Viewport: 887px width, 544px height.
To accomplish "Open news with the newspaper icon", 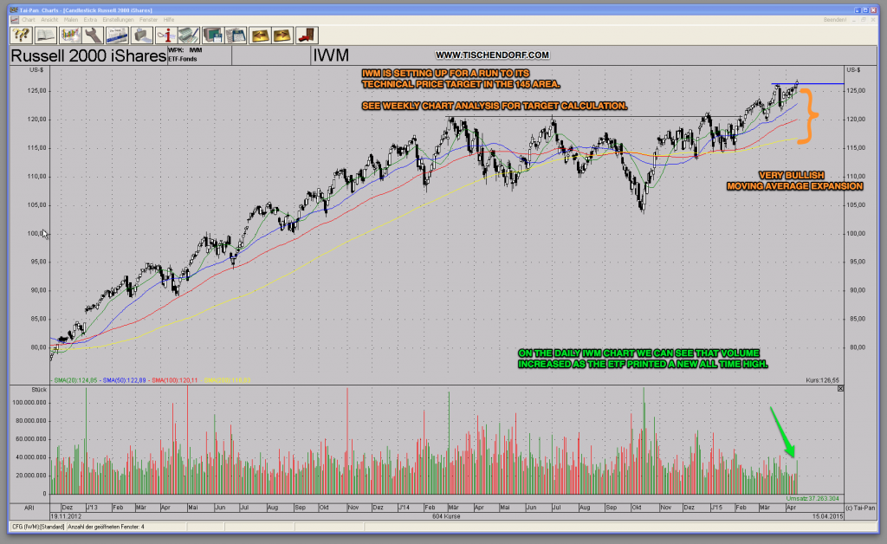I will 118,35.
